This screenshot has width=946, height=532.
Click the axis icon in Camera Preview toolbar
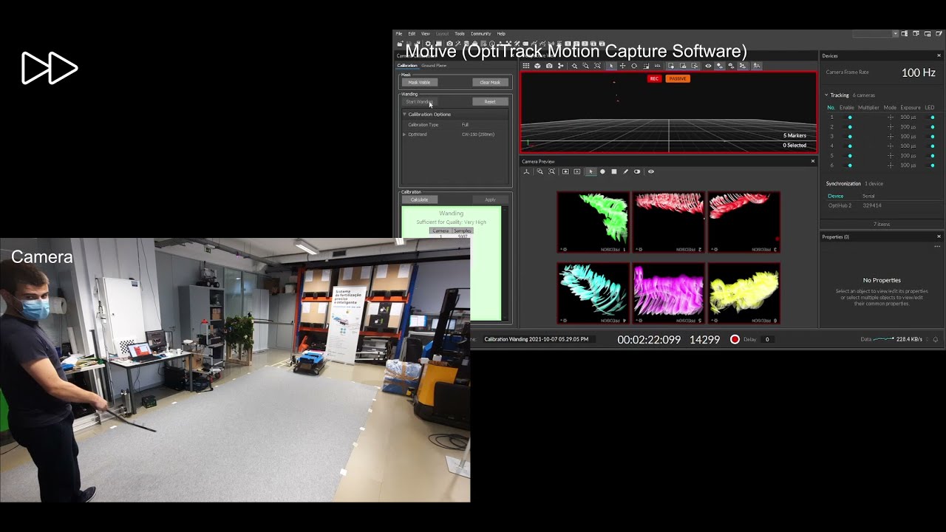526,171
